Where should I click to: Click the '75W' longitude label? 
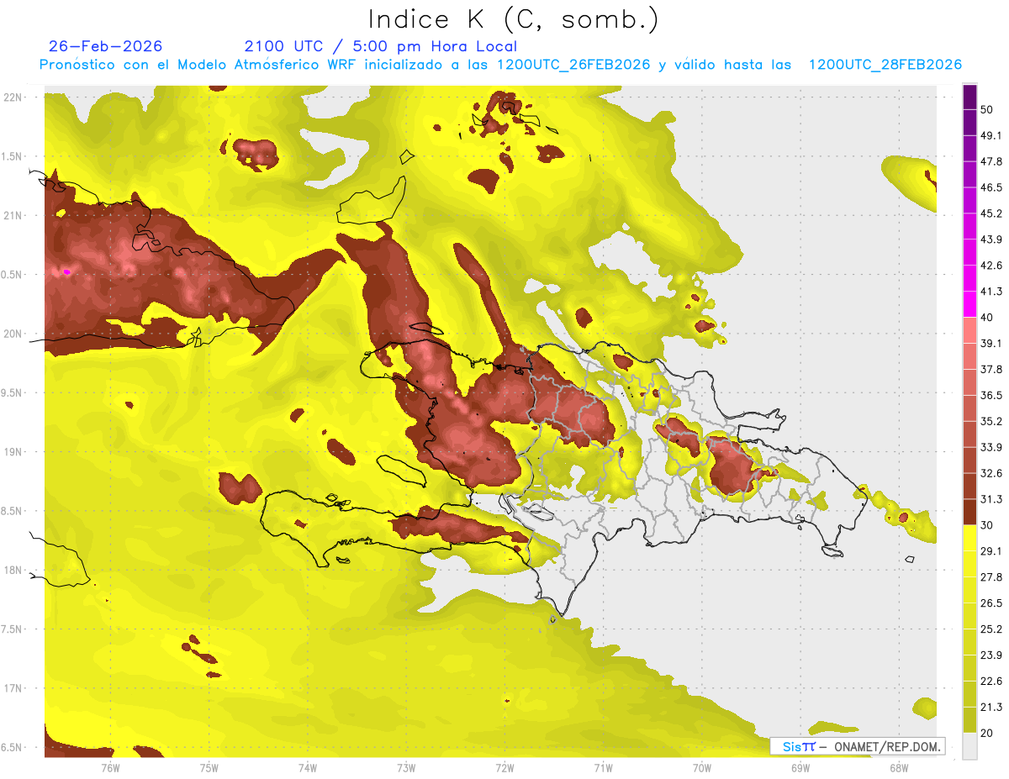coord(209,768)
